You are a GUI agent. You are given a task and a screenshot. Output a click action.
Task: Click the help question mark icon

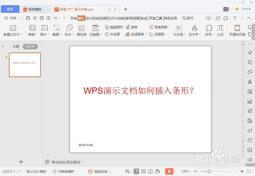point(235,18)
